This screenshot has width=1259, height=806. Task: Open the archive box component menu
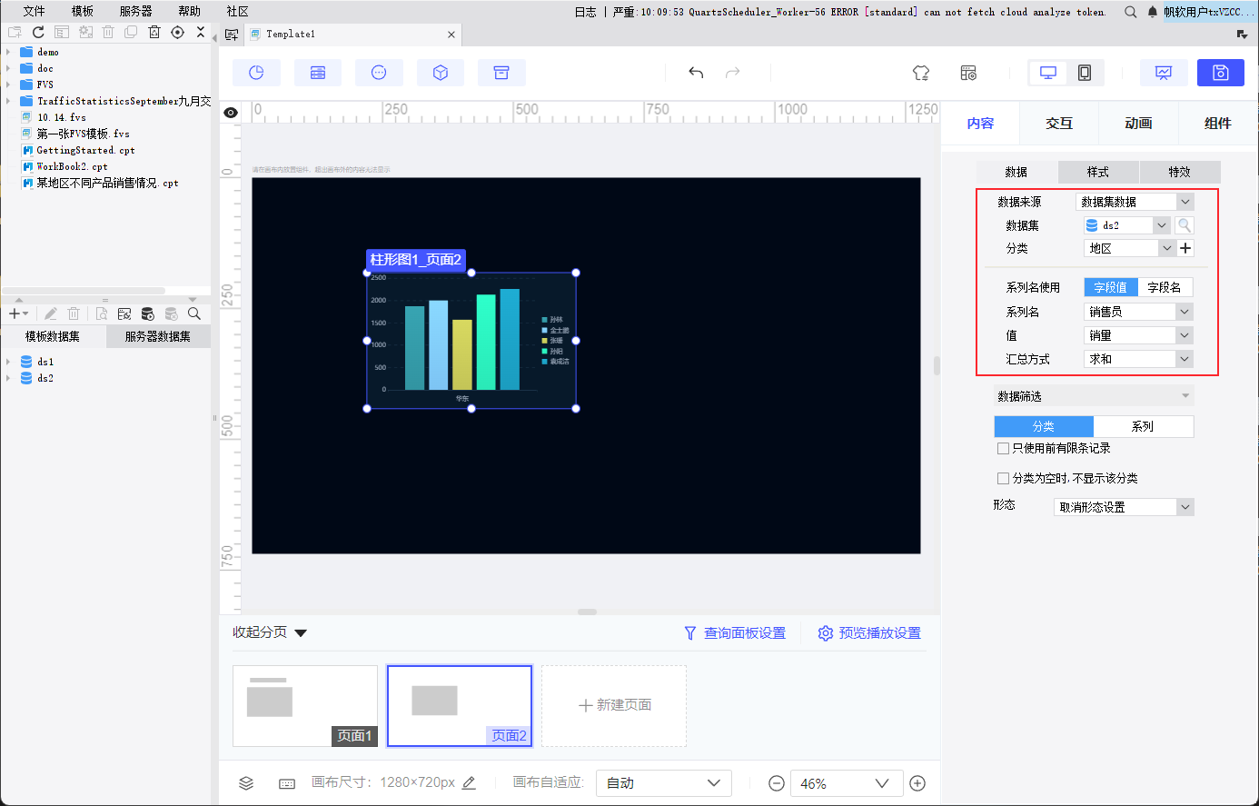point(501,73)
